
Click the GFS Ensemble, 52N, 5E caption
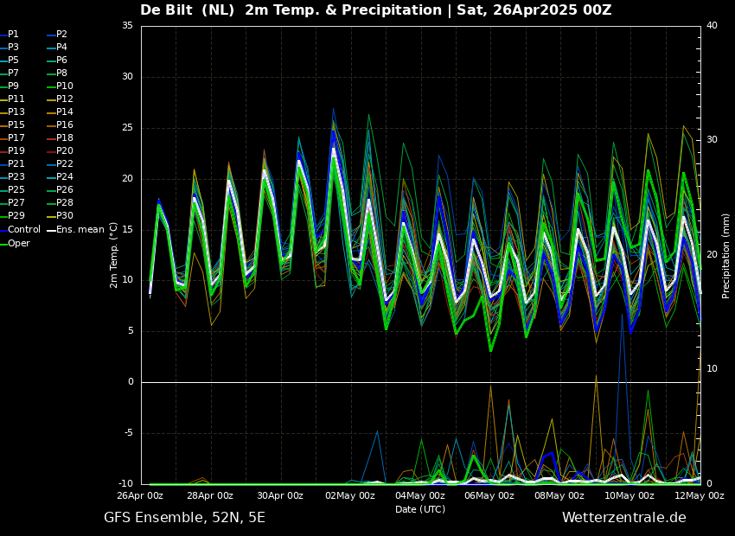pos(184,518)
